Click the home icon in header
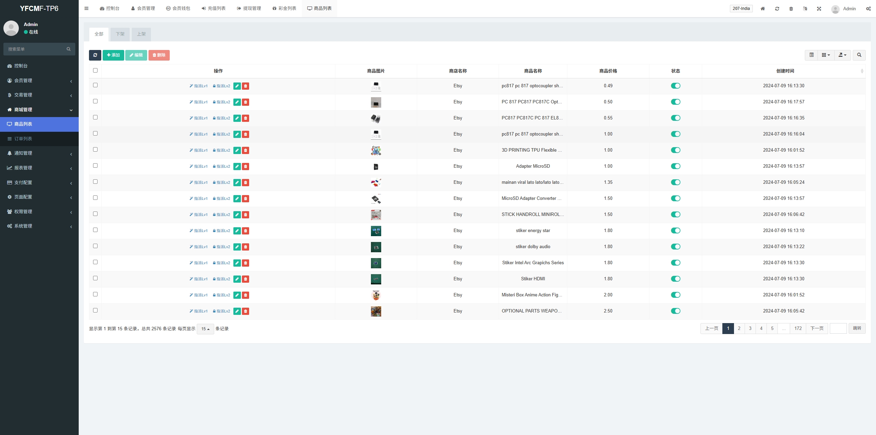 pos(762,9)
